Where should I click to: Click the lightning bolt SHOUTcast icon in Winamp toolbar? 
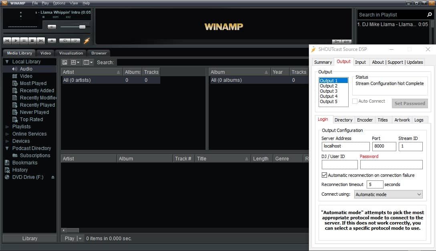tap(86, 40)
